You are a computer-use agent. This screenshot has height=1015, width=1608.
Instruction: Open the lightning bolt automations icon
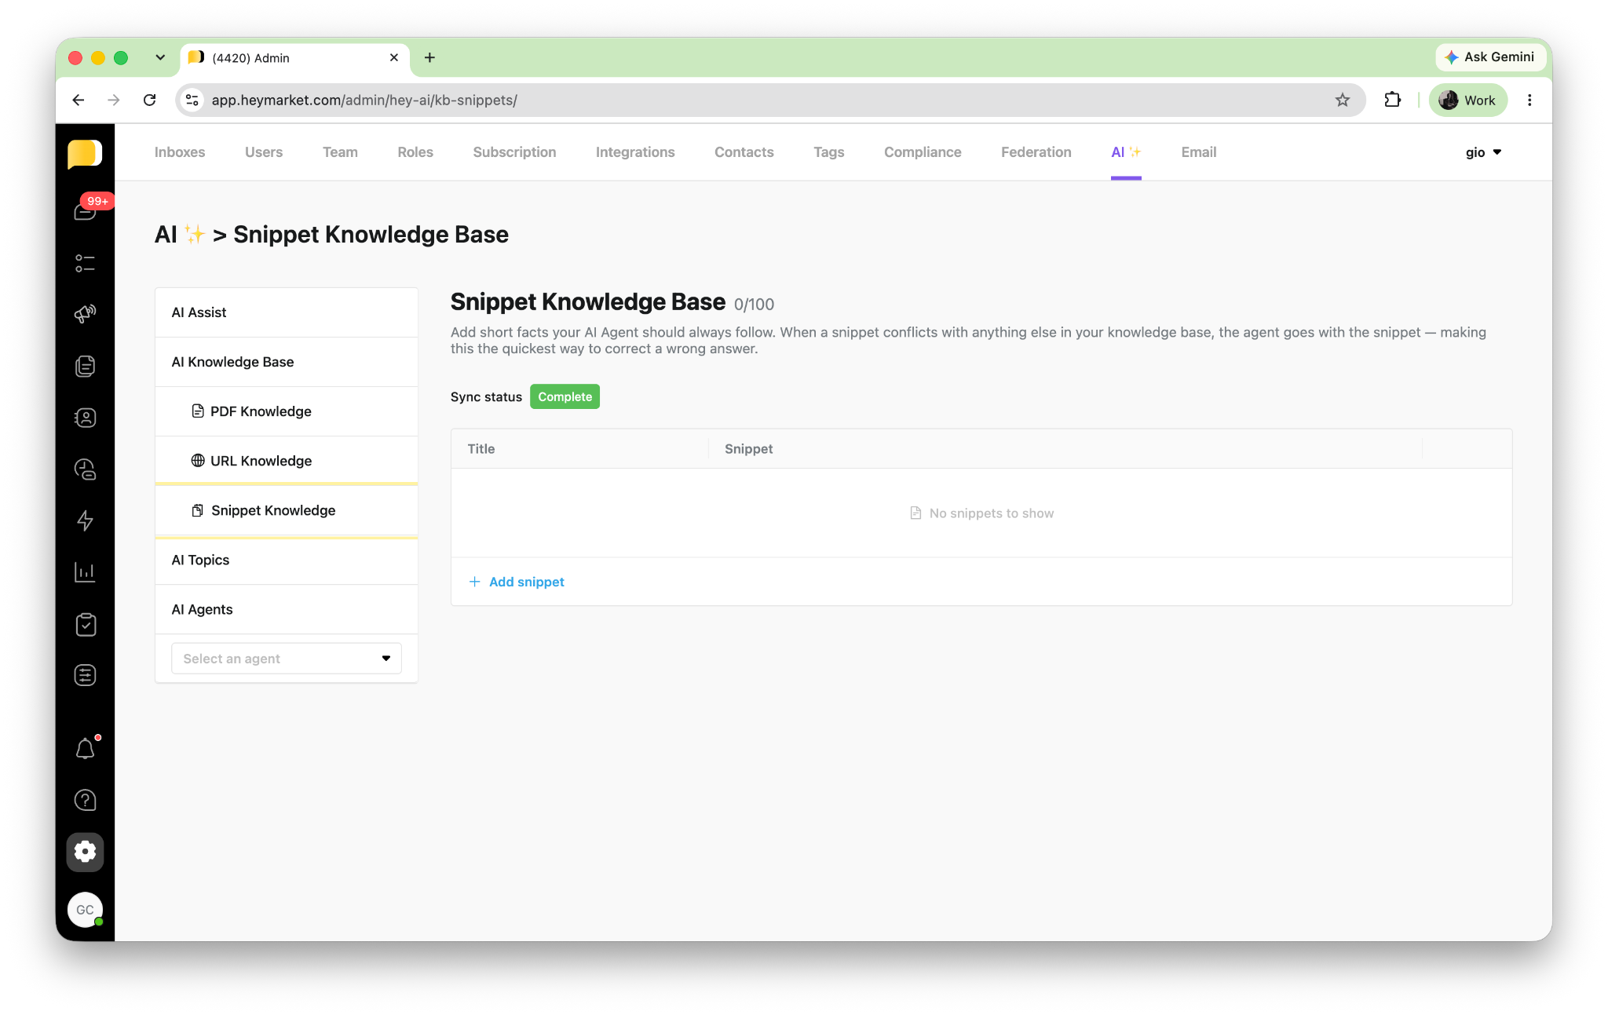[85, 520]
